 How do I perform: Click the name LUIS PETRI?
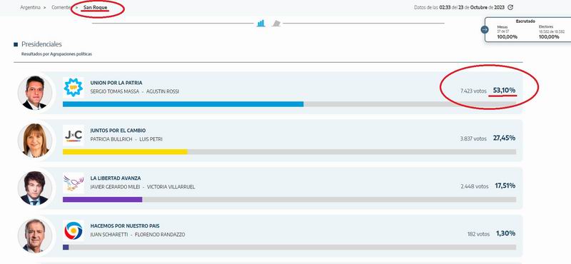click(x=151, y=139)
